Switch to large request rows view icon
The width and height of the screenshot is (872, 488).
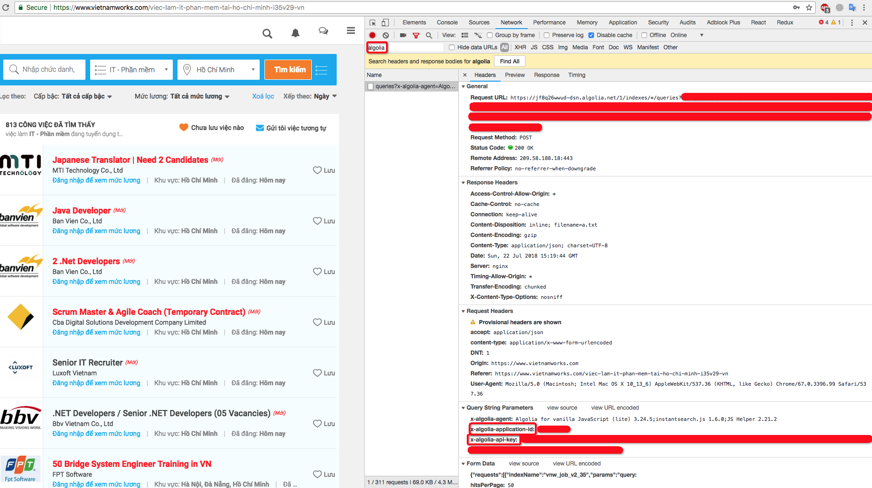click(465, 35)
